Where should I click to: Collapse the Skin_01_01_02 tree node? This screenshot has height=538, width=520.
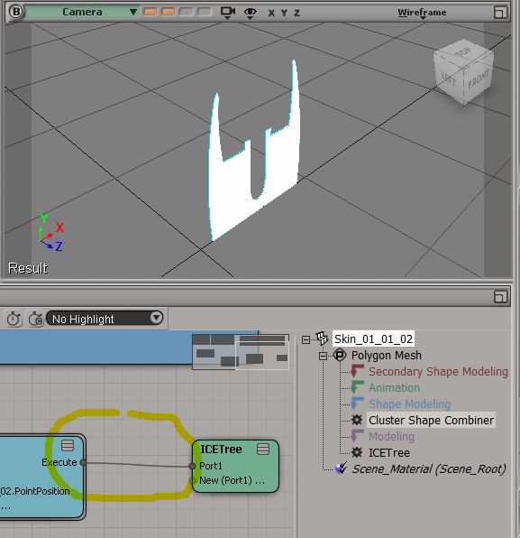point(306,339)
